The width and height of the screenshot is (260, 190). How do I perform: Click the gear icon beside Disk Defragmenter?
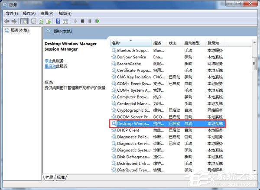[x=114, y=157]
